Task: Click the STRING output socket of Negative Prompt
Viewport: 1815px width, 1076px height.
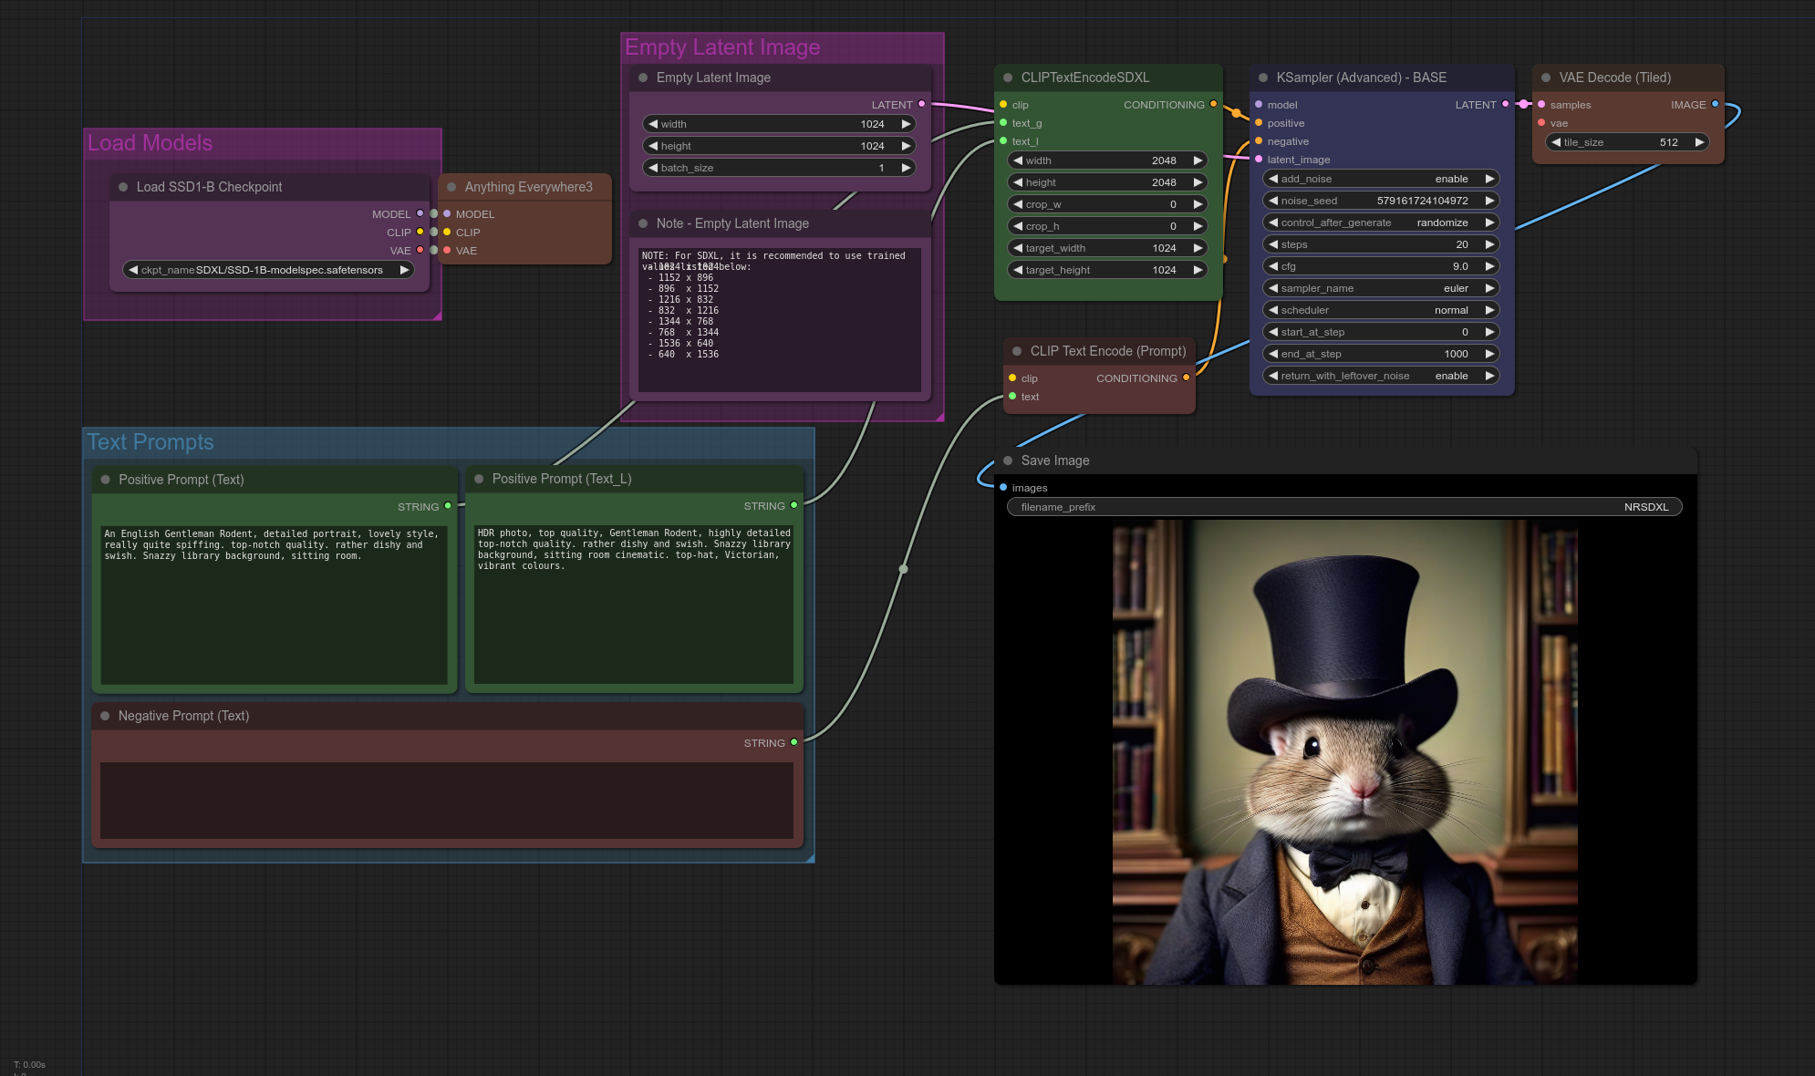Action: tap(793, 742)
